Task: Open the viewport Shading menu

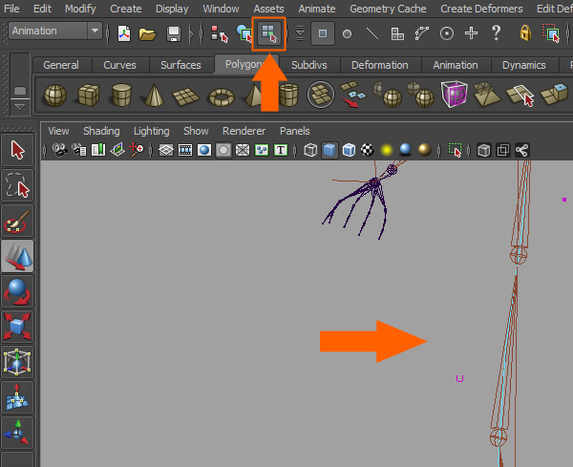Action: tap(101, 131)
